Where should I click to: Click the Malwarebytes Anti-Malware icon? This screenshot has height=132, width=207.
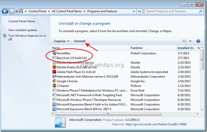54,76
